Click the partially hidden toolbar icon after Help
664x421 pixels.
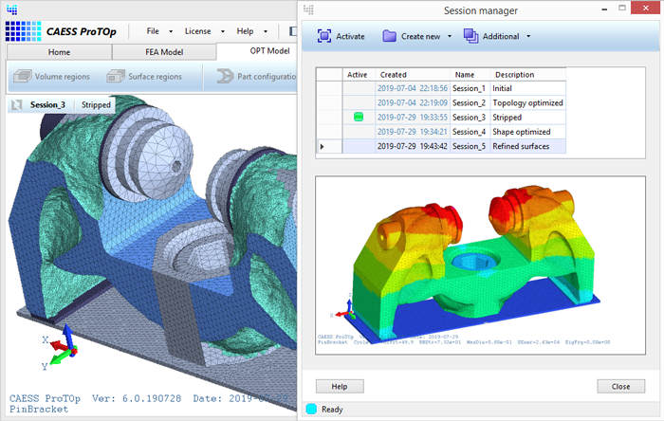pos(292,31)
